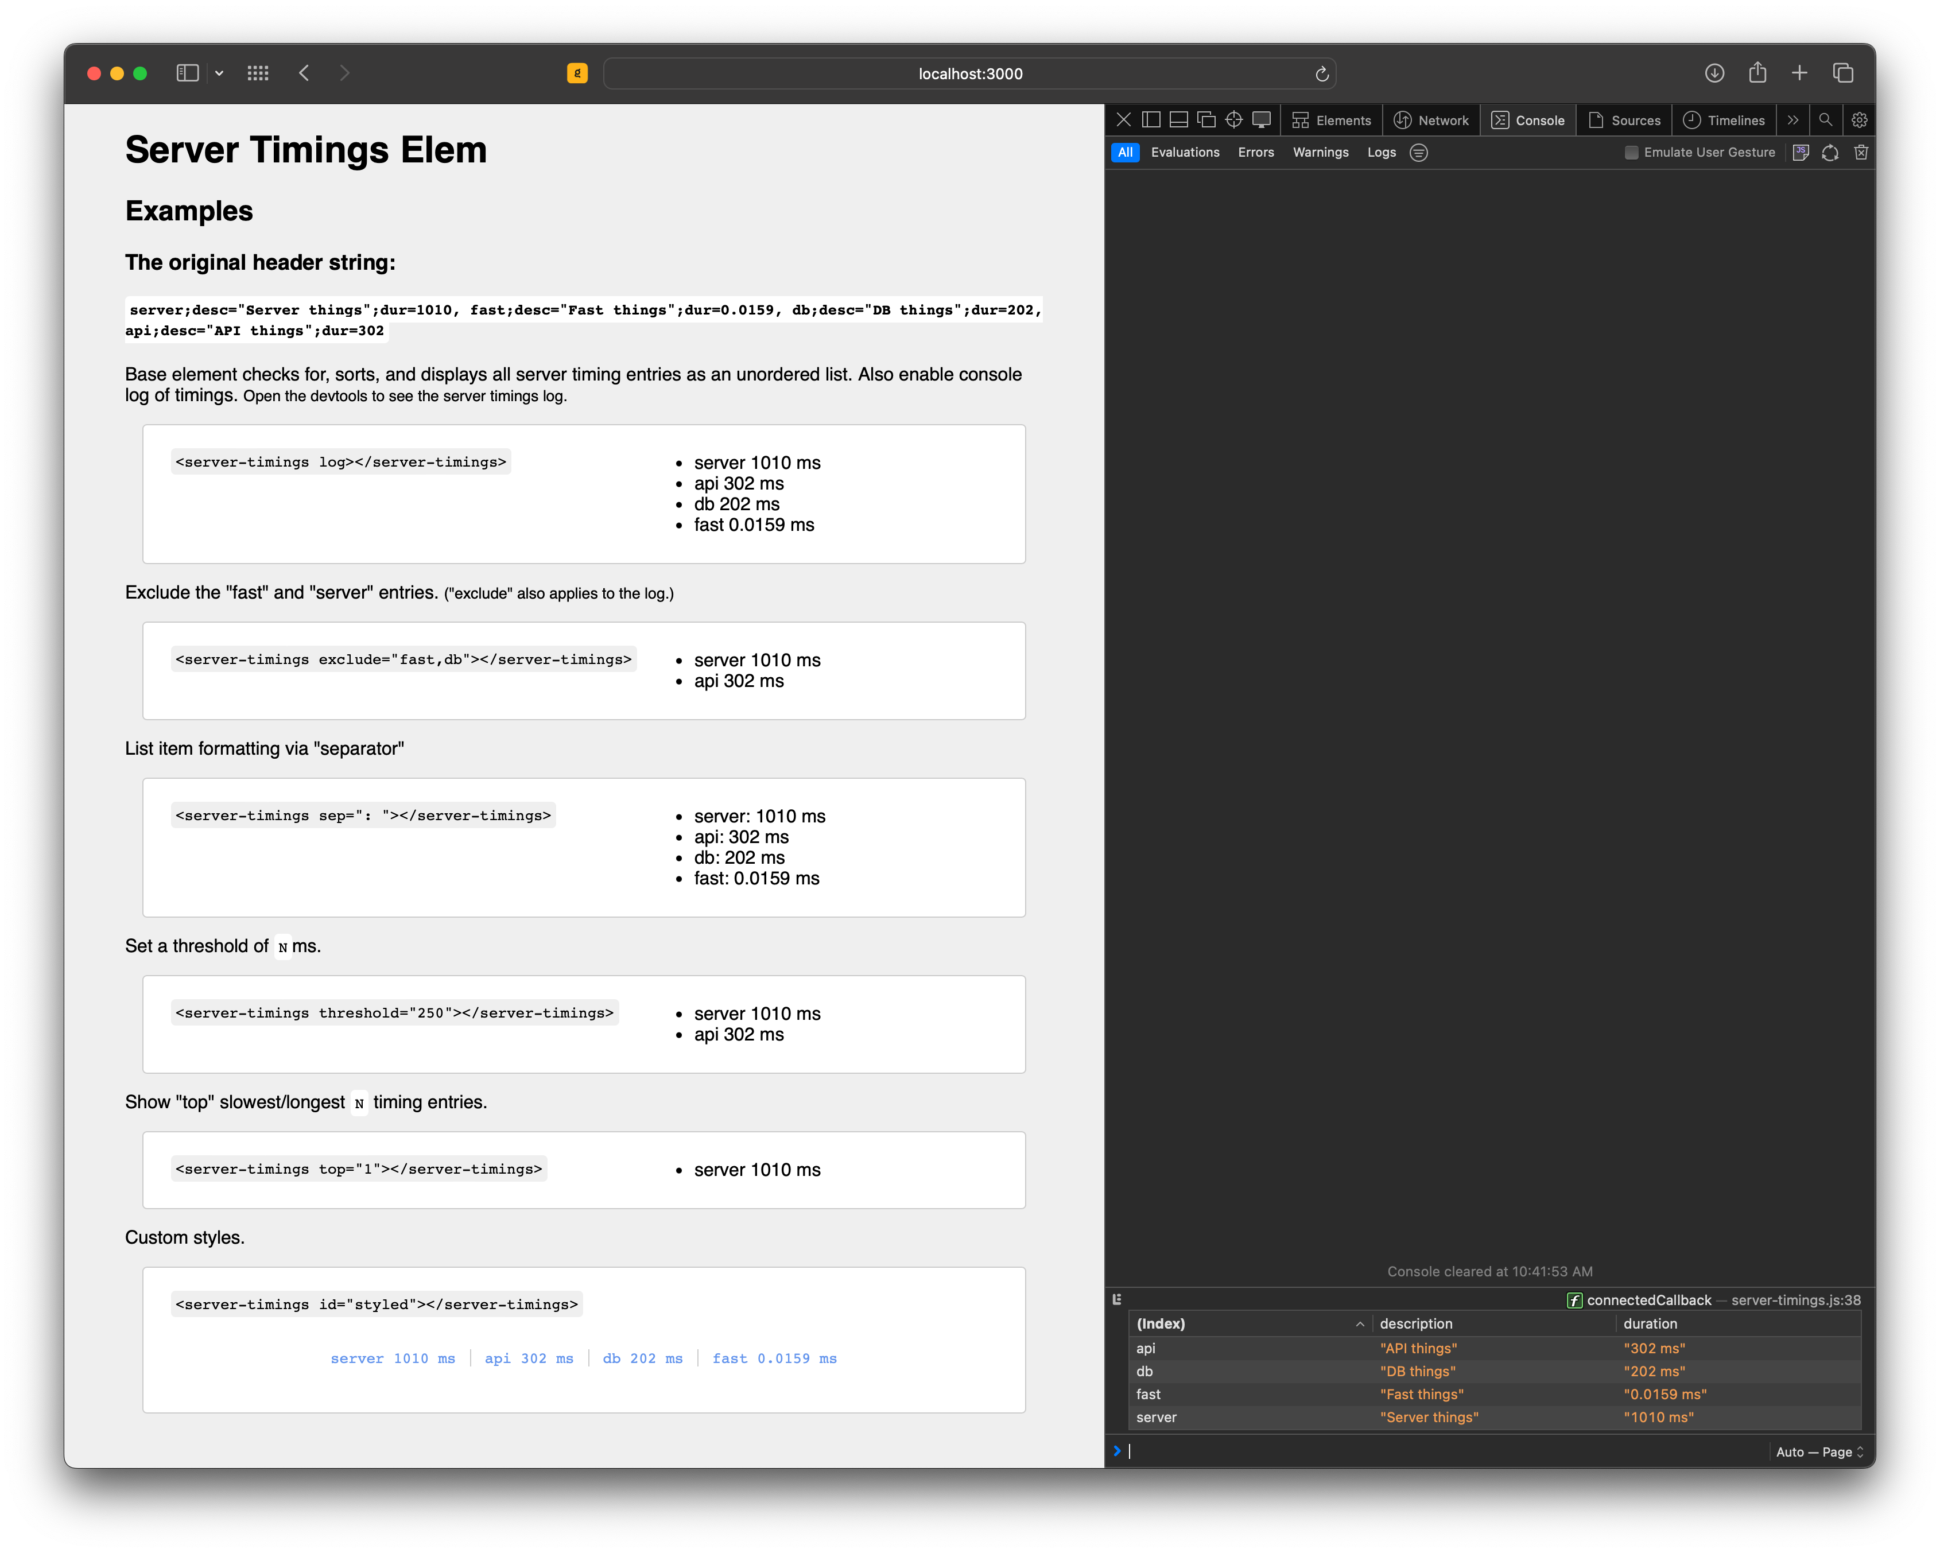This screenshot has width=1940, height=1553.
Task: Enable Emulate User Gesture checkbox
Action: click(x=1631, y=152)
